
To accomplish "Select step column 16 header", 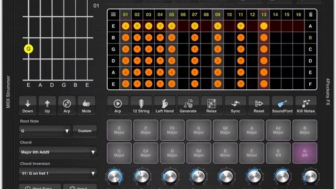I will [299, 15].
